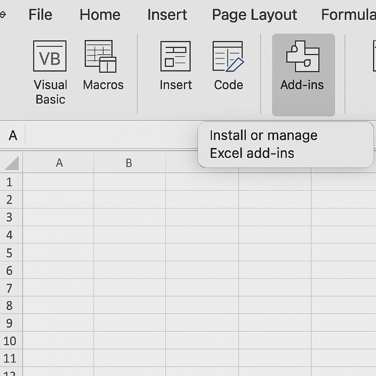Open the File tab

click(40, 15)
